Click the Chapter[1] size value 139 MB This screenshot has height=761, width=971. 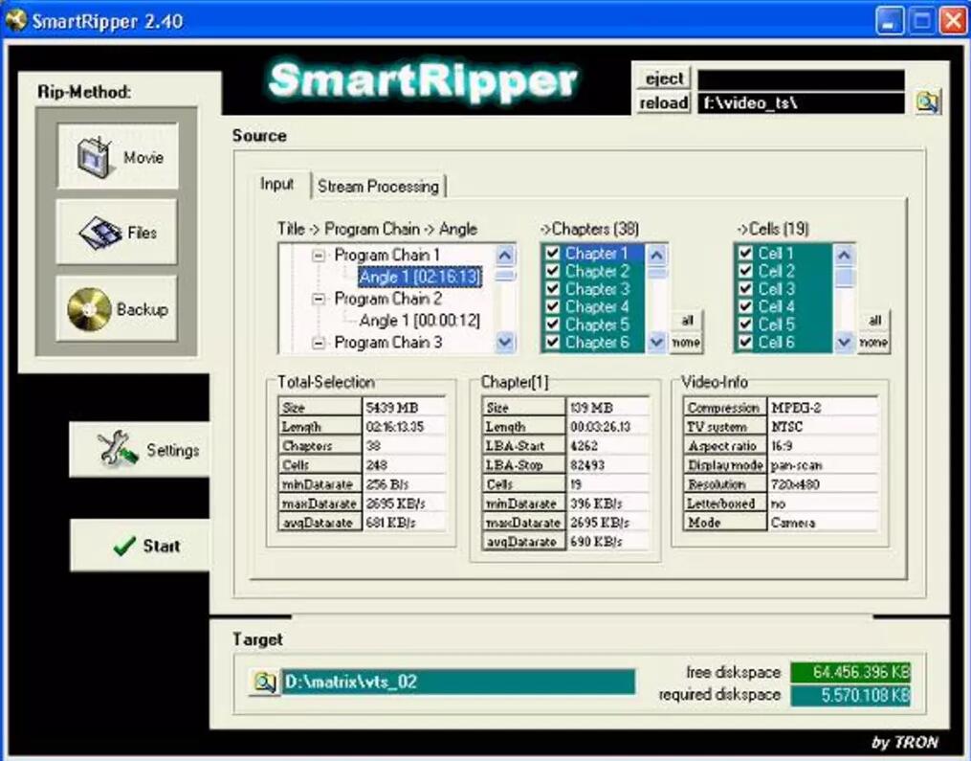tap(608, 407)
